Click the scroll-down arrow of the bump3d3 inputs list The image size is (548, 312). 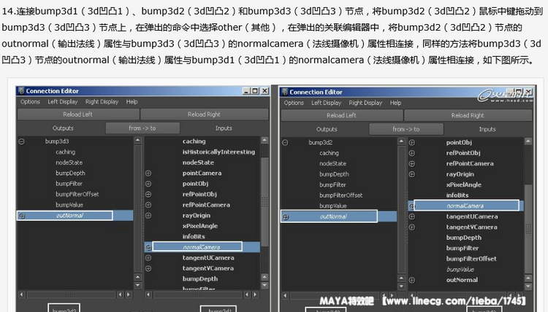(265, 284)
